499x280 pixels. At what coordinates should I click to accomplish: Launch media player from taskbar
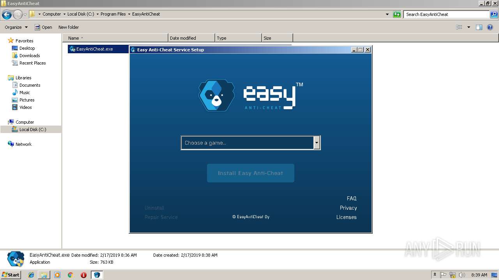tap(57, 275)
